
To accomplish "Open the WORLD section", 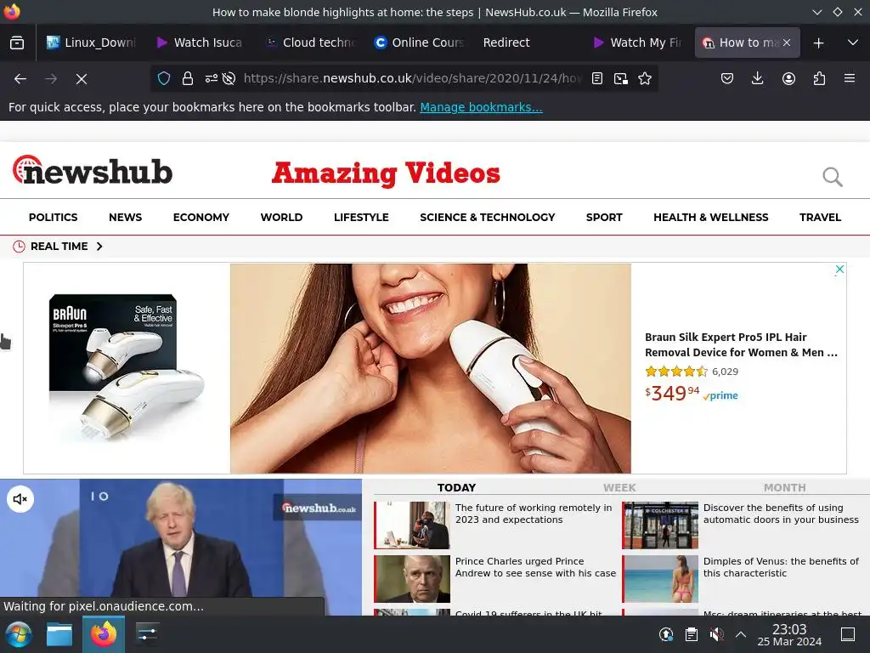I will coord(281,217).
